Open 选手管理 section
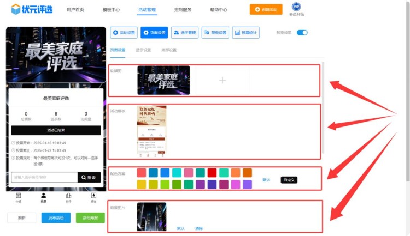 (185, 33)
